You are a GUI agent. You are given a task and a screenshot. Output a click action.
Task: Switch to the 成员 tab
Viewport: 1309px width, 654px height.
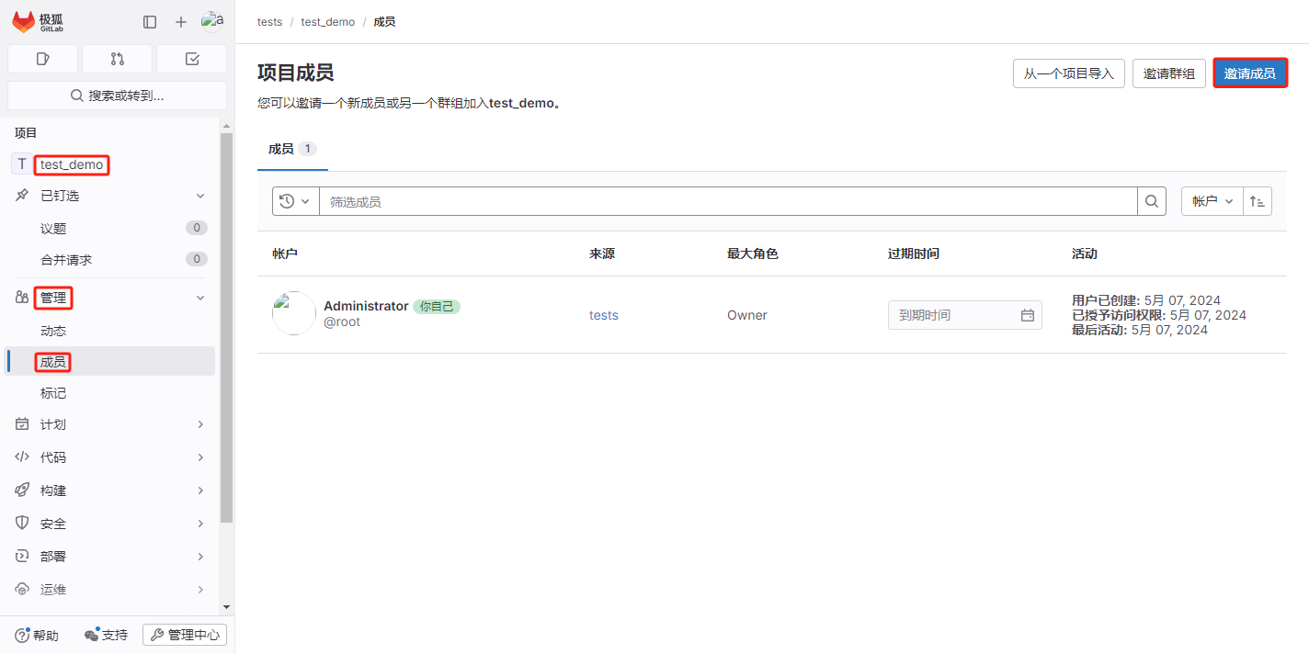click(x=283, y=148)
